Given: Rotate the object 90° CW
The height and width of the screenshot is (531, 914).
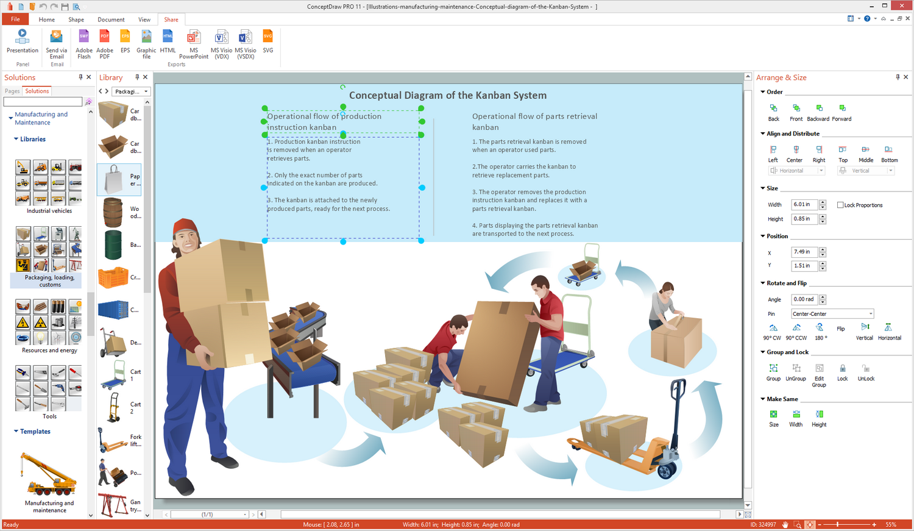Looking at the screenshot, I should click(772, 332).
